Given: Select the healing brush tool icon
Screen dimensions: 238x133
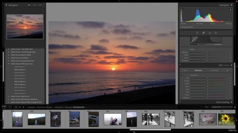Looking at the screenshot, I should point(203,33).
